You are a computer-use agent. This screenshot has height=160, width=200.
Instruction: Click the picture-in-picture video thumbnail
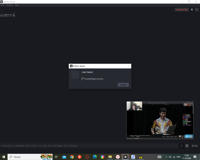[160, 120]
